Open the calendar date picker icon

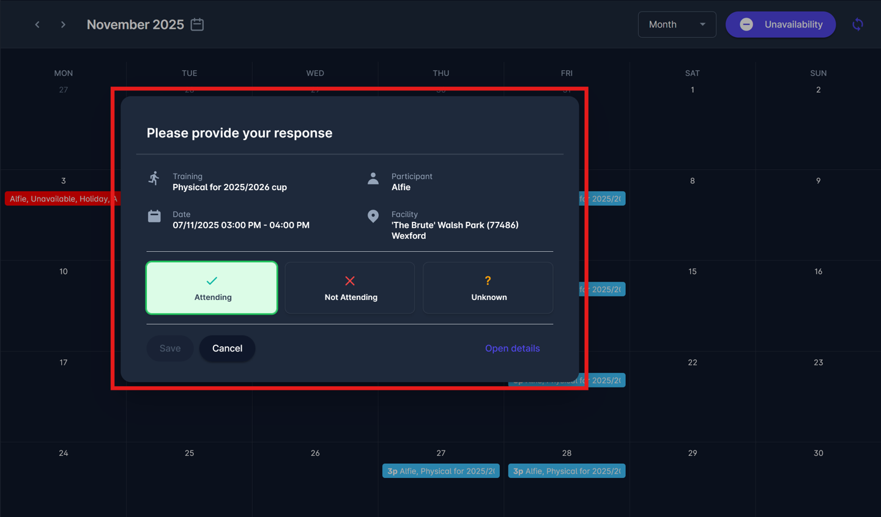point(197,24)
